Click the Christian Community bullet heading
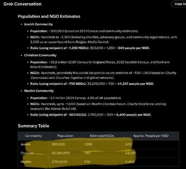The height and width of the screenshot is (169, 186). (x=40, y=55)
